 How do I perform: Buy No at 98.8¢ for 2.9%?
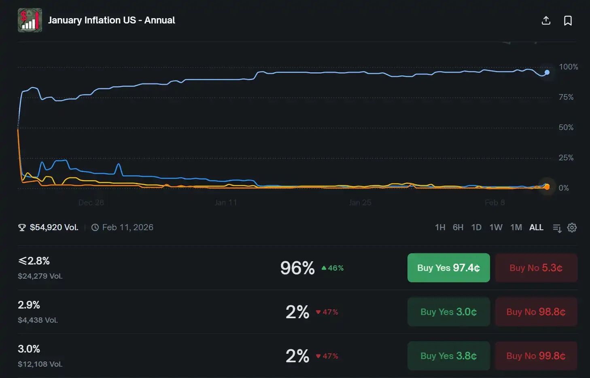(x=536, y=312)
